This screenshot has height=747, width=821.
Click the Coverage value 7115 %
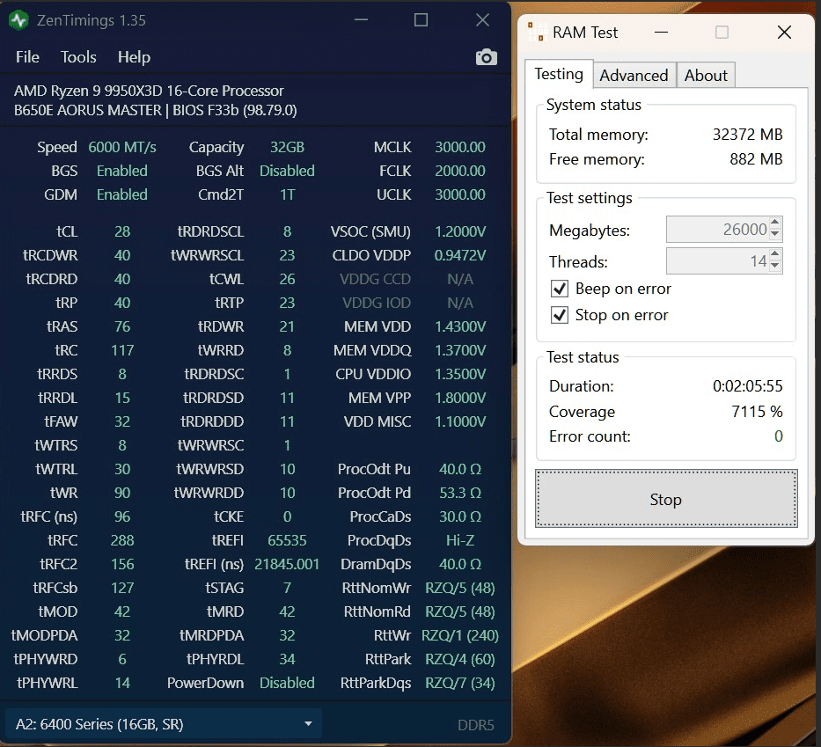click(x=757, y=412)
